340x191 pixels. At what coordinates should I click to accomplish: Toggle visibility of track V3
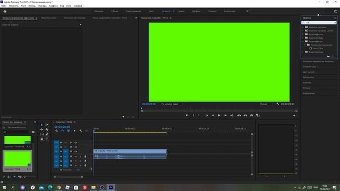click(x=75, y=143)
